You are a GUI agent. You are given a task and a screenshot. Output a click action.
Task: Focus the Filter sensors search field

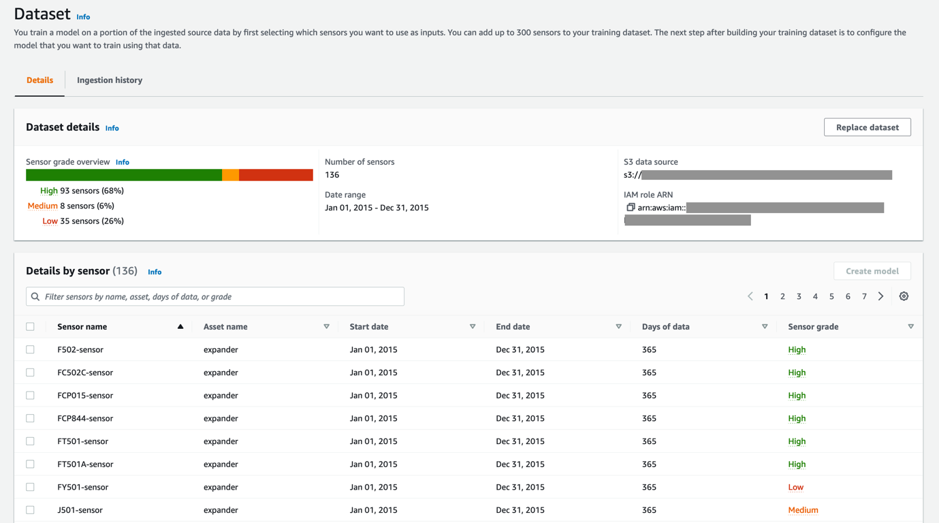click(x=215, y=296)
